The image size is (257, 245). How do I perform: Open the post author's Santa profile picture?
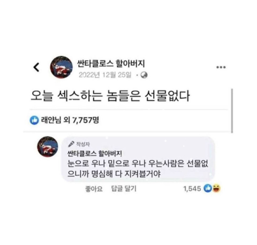tap(62, 67)
